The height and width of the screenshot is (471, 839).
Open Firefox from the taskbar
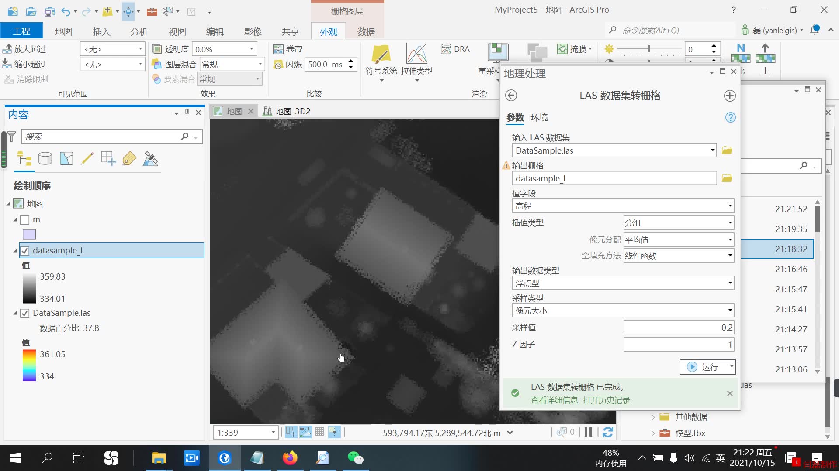[290, 457]
